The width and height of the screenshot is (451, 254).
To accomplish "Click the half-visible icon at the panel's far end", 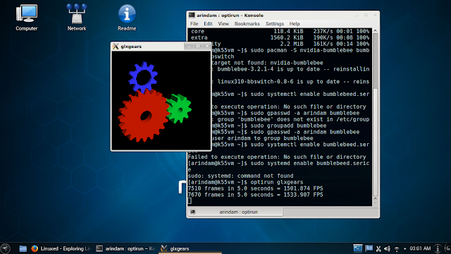I will pos(447,248).
